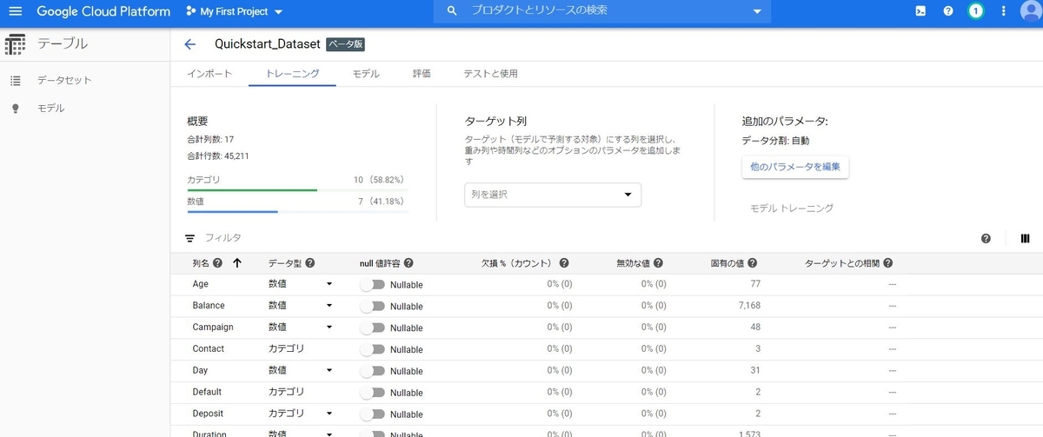This screenshot has width=1043, height=437.
Task: Open the user account avatar
Action: 1030,11
